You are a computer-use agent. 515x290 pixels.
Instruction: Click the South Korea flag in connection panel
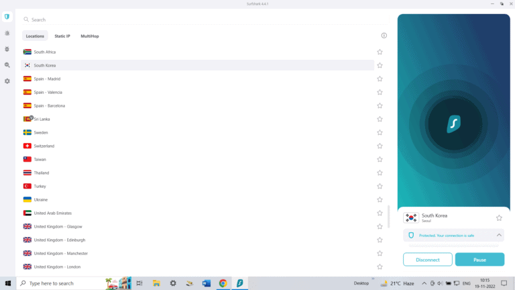411,217
